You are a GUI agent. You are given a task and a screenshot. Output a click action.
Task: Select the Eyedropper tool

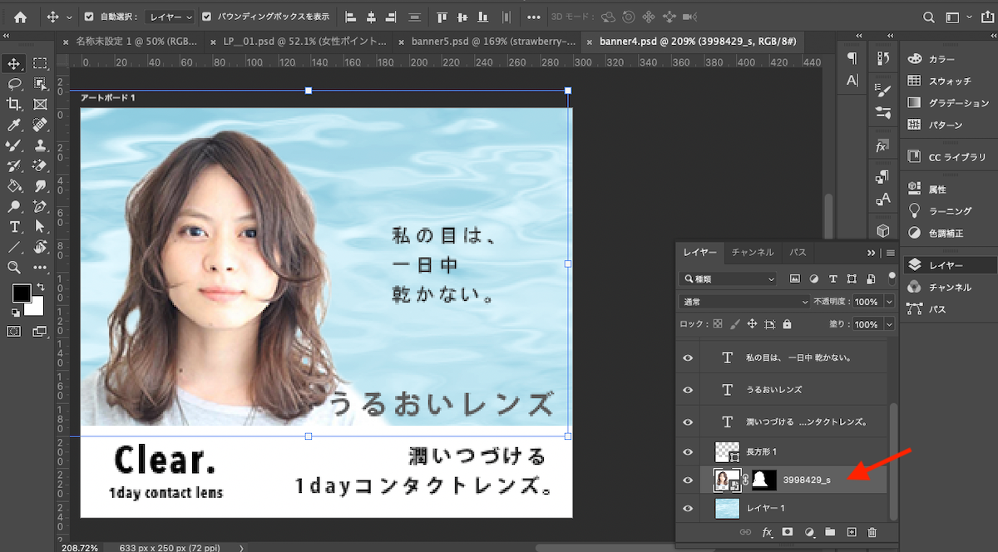point(14,125)
